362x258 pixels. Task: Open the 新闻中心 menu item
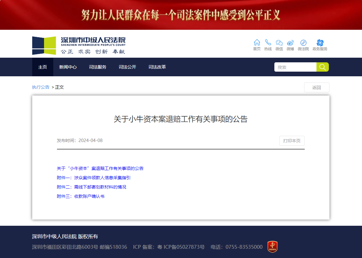[x=68, y=67]
